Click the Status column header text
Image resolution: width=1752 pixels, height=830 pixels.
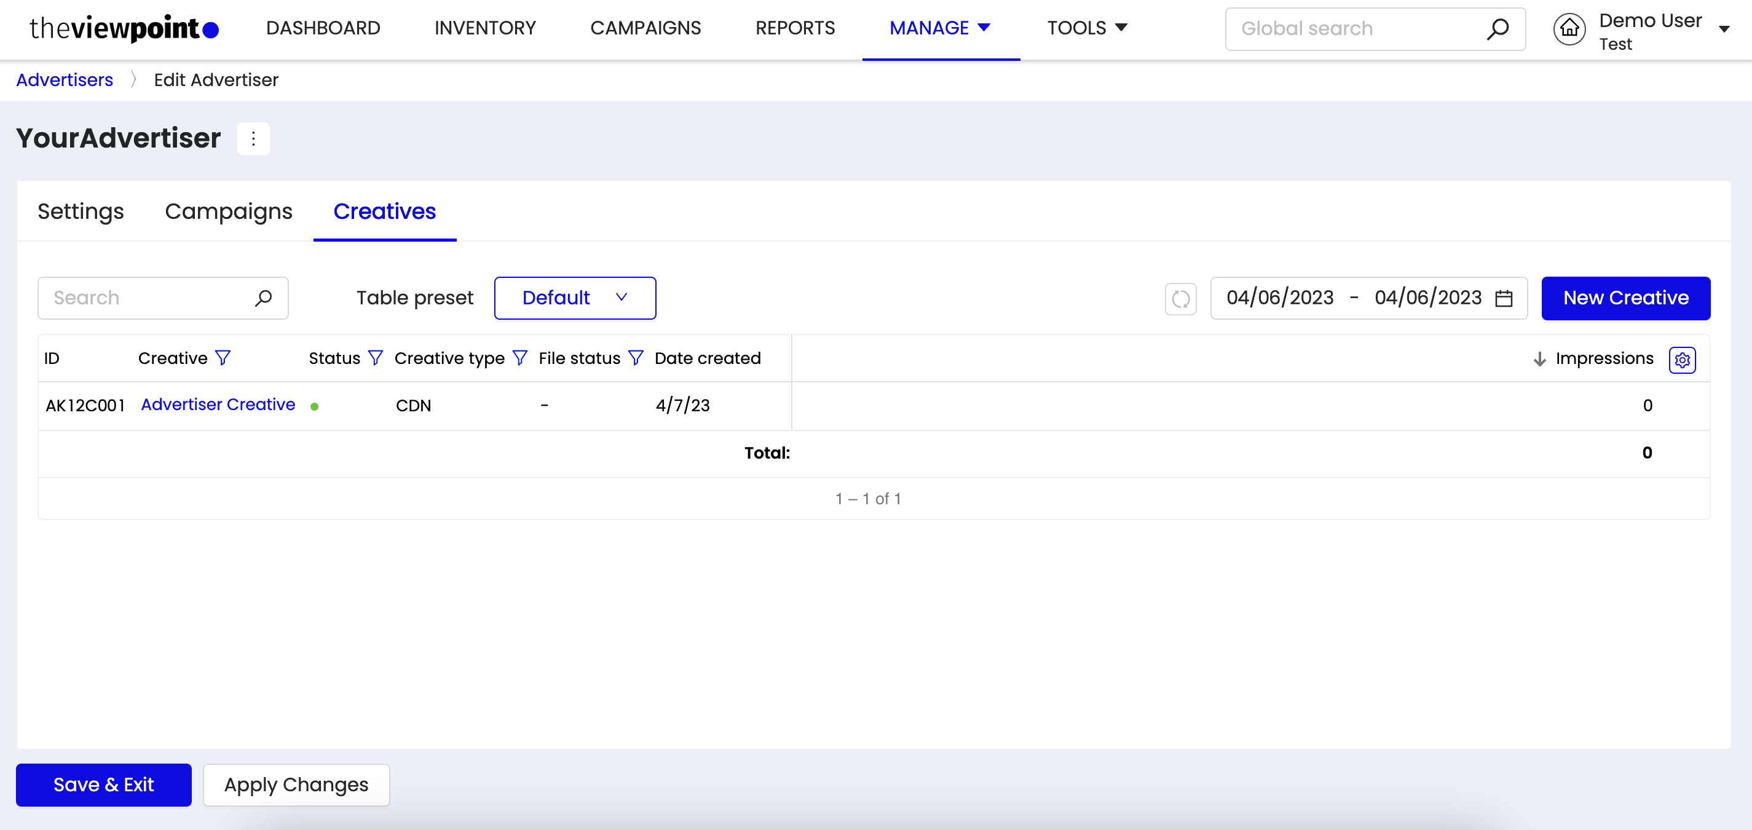pyautogui.click(x=334, y=358)
